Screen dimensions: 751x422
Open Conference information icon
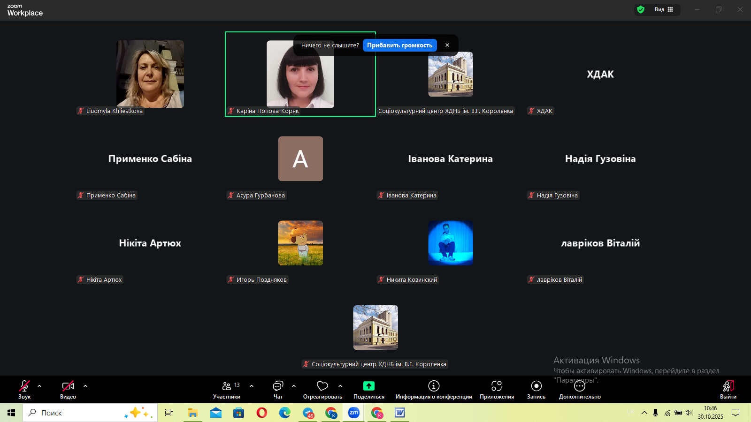pyautogui.click(x=434, y=386)
